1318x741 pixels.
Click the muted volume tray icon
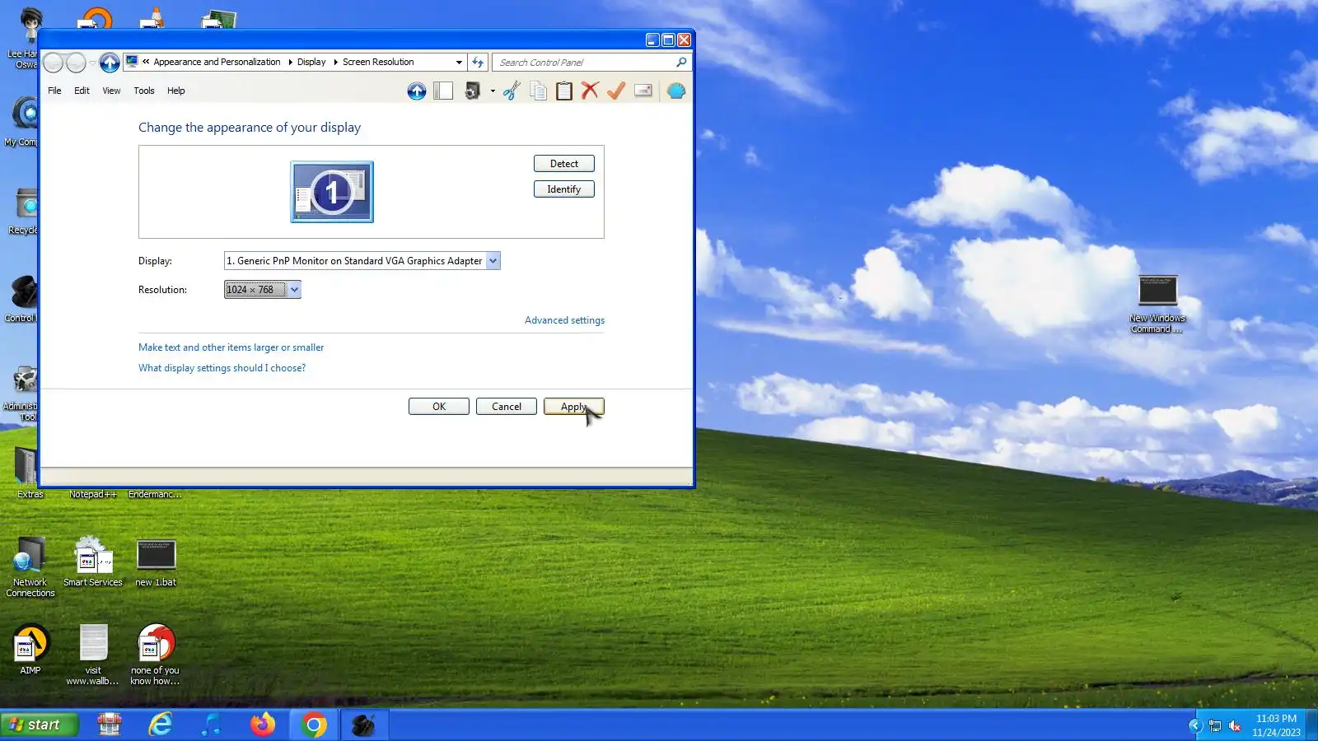(x=1235, y=725)
